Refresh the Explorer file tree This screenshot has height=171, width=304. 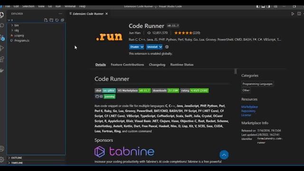pos(57,20)
